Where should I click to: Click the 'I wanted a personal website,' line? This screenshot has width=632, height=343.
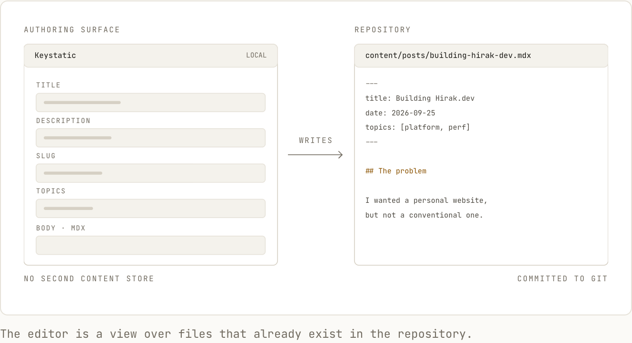coord(426,200)
